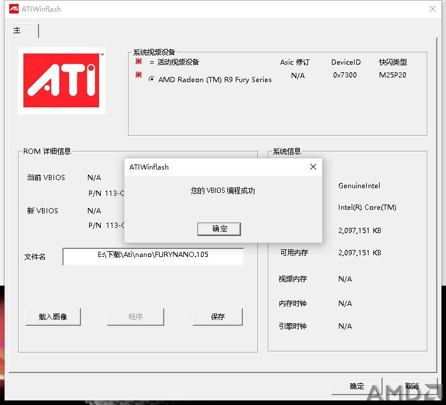Close the ATIWinflash success popup
The height and width of the screenshot is (405, 446).
pyautogui.click(x=313, y=167)
